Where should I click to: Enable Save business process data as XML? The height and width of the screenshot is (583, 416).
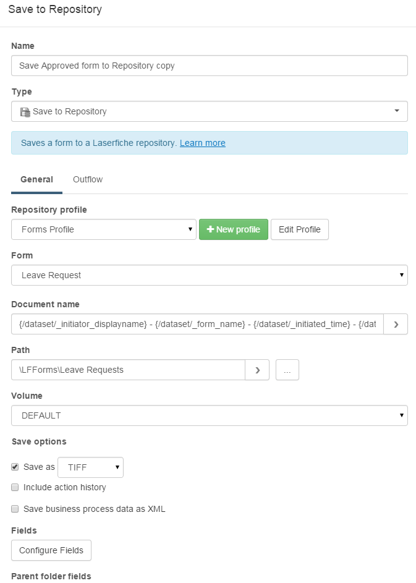tap(14, 509)
